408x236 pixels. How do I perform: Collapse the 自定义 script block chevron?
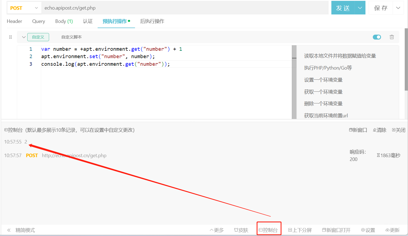tap(24, 37)
